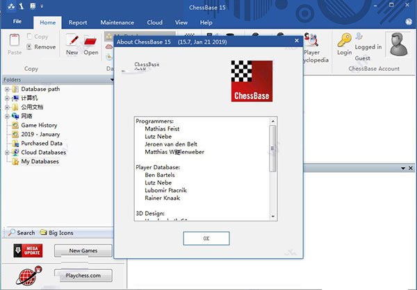Click the New Games button

click(83, 250)
